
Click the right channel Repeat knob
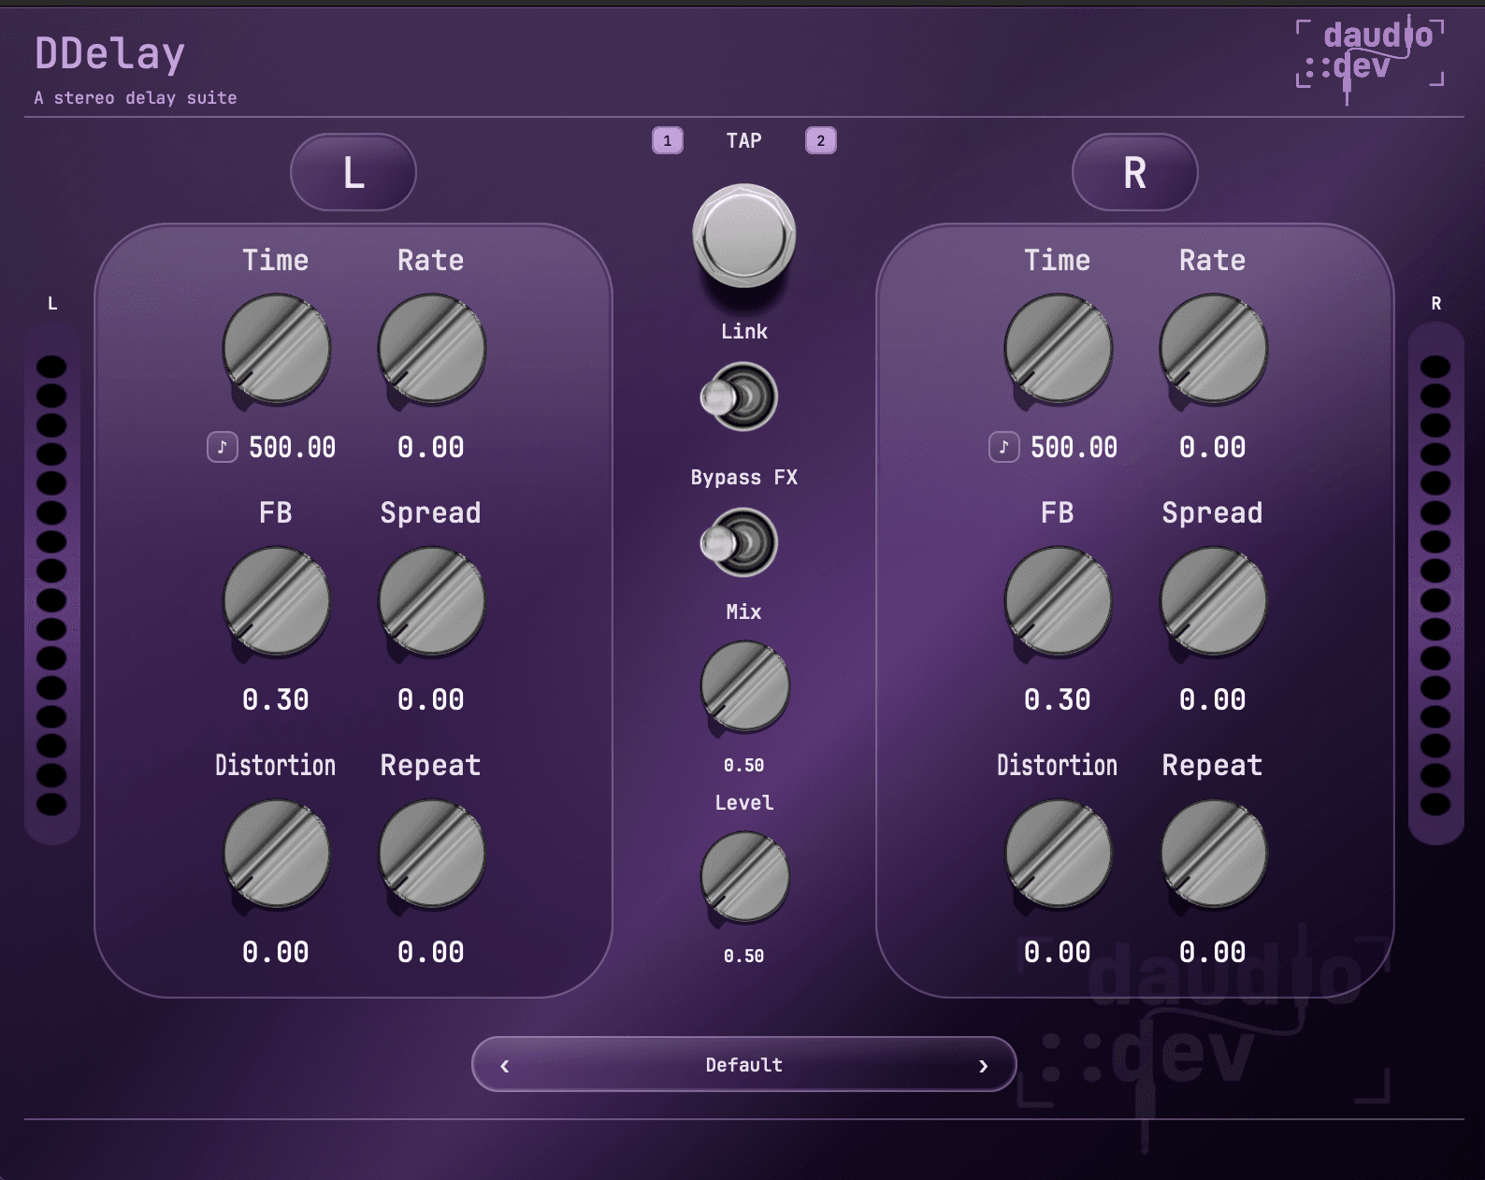pyautogui.click(x=1213, y=855)
